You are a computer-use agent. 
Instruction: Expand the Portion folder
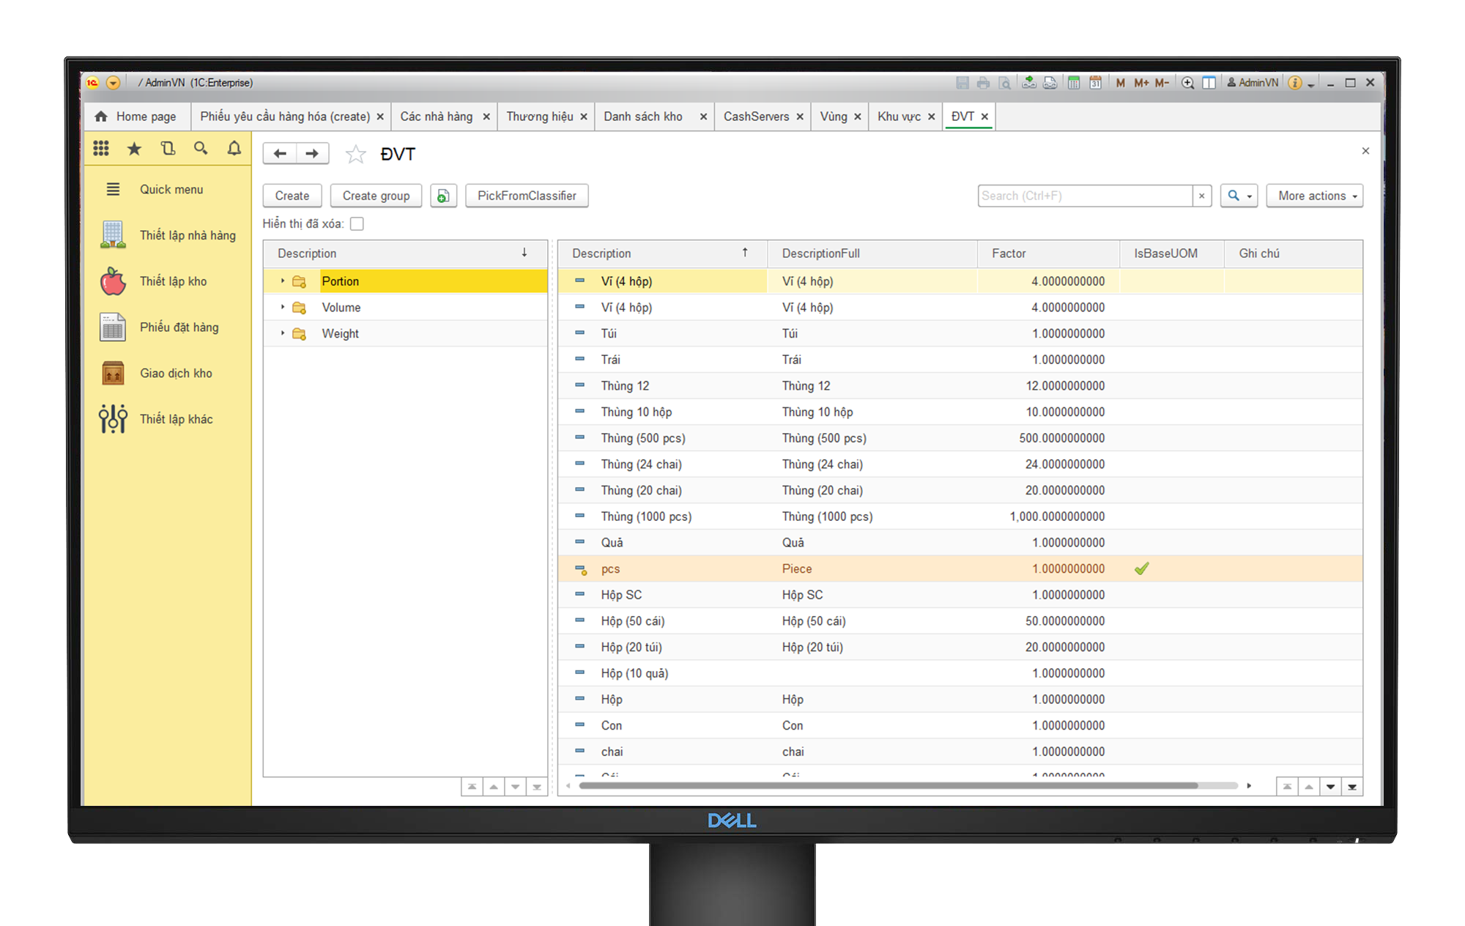[x=283, y=281]
